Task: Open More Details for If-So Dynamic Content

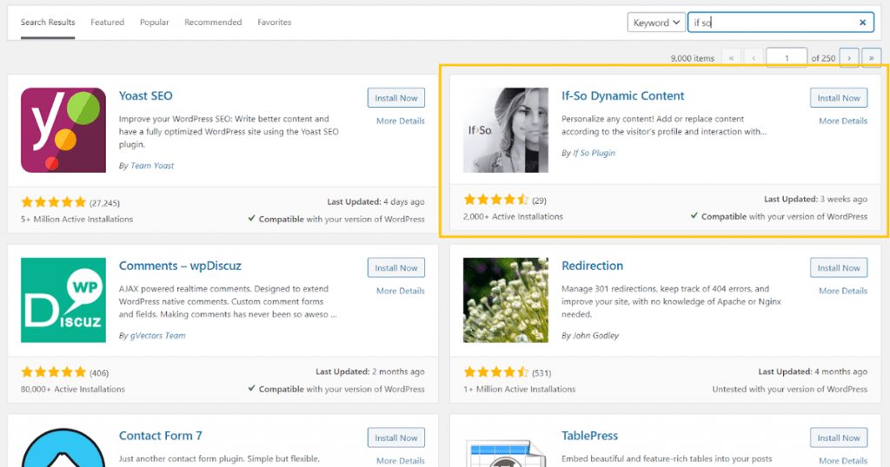Action: pyautogui.click(x=843, y=121)
